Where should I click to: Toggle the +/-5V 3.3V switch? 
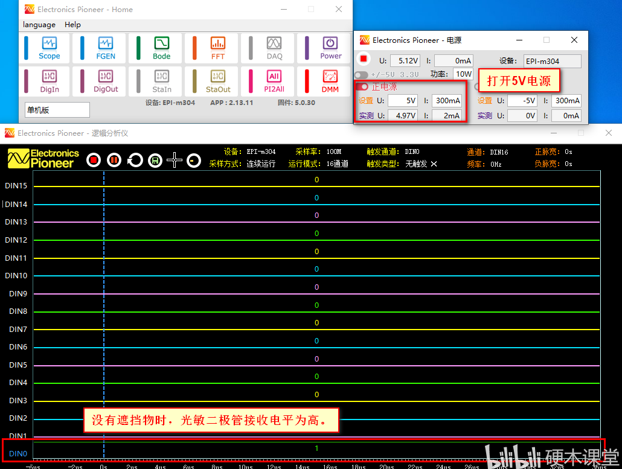click(x=361, y=74)
